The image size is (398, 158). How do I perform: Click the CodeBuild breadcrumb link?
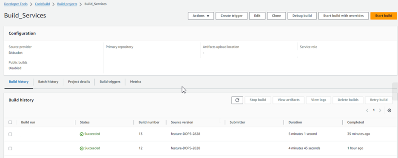tap(43, 4)
